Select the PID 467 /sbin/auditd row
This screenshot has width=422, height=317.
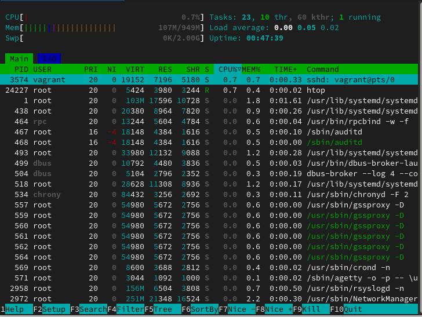[x=209, y=132]
